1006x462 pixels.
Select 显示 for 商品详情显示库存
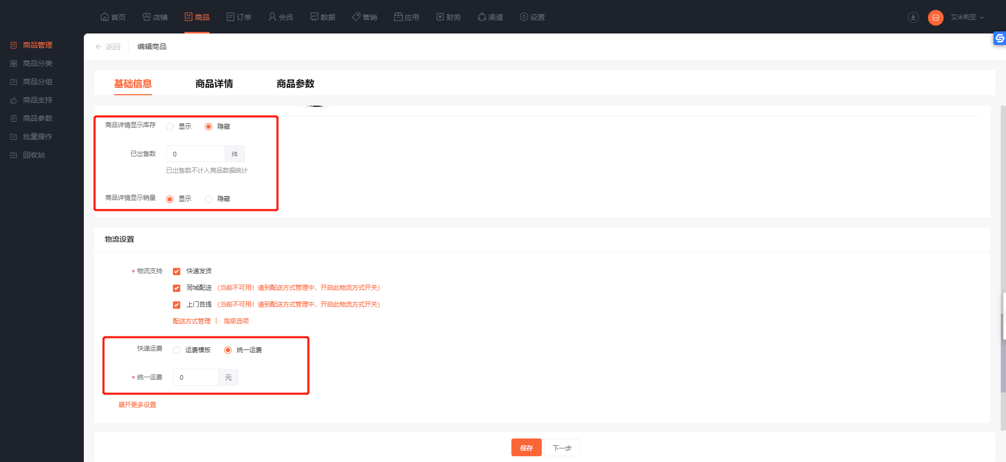170,127
